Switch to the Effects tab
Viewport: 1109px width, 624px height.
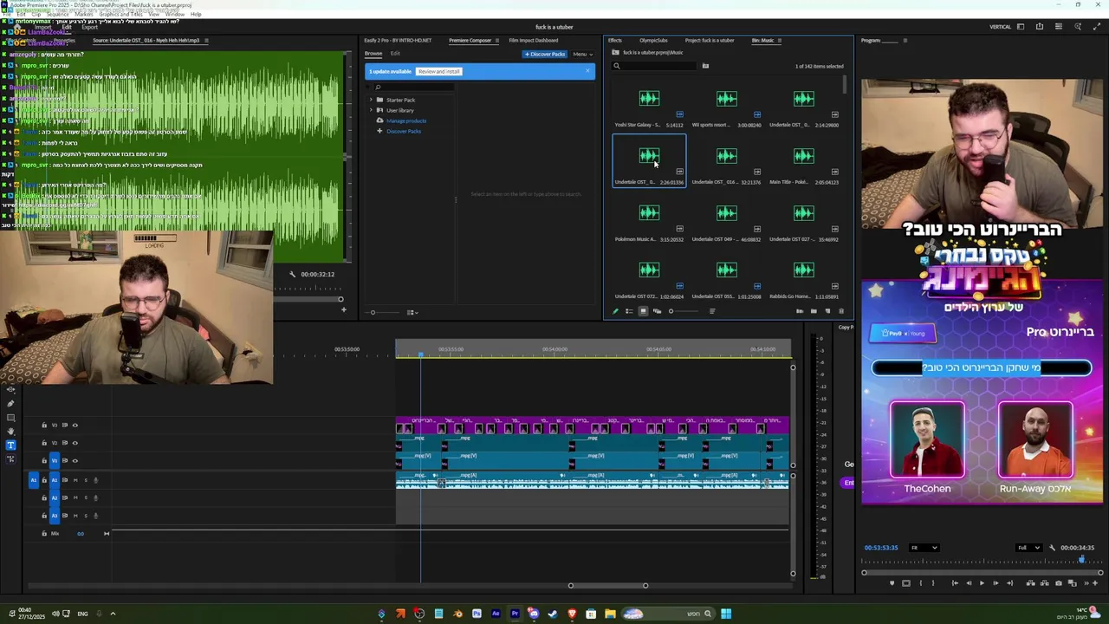pyautogui.click(x=615, y=40)
